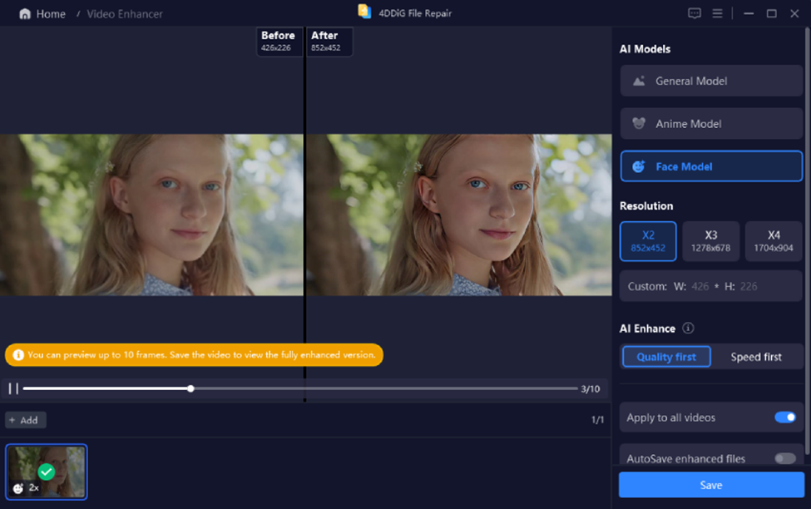Click the Face Model smiley icon
This screenshot has width=811, height=509.
[640, 166]
